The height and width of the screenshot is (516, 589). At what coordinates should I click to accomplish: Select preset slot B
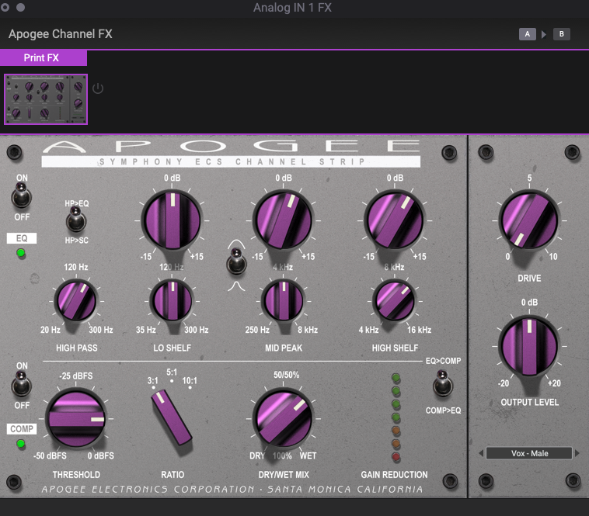(561, 34)
